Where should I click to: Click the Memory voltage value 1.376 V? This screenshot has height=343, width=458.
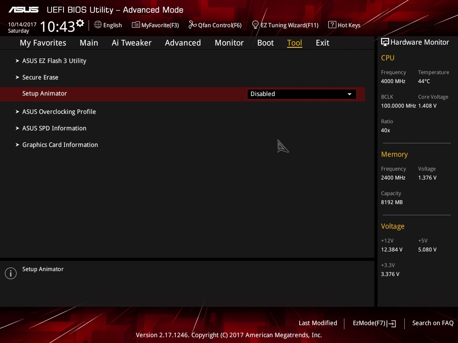tap(427, 178)
